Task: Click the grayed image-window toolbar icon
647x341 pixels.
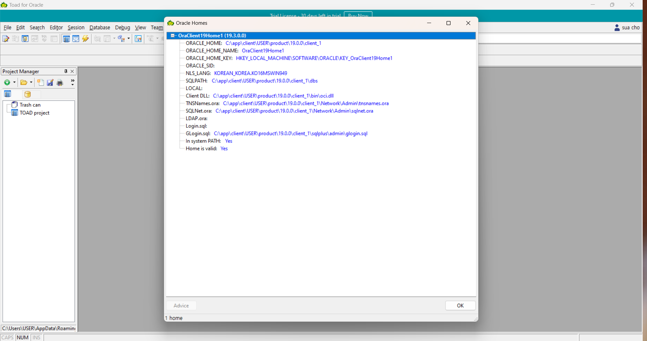Action: 35,39
